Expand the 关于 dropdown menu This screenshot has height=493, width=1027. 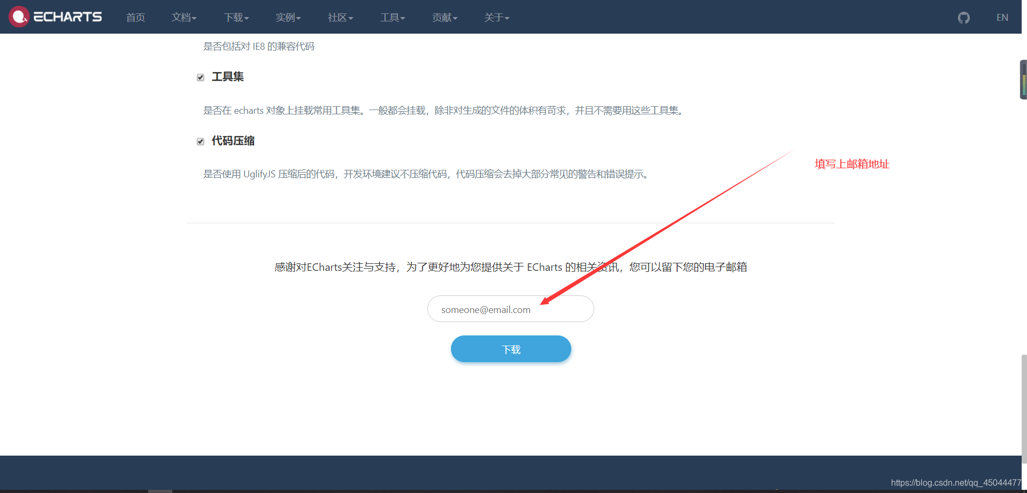497,18
